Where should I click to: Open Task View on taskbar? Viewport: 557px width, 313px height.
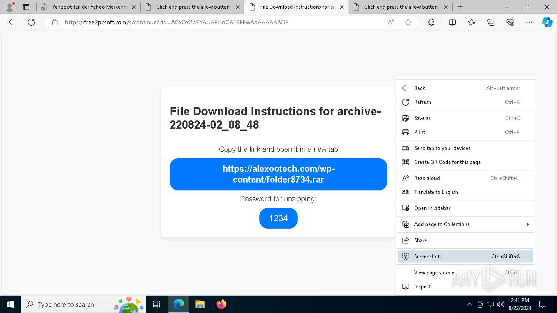click(157, 304)
